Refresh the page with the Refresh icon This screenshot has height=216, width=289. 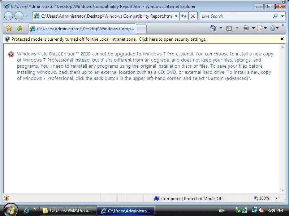pyautogui.click(x=184, y=16)
